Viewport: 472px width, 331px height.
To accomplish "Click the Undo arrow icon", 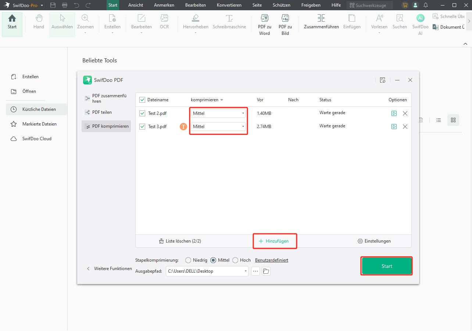I will click(76, 5).
